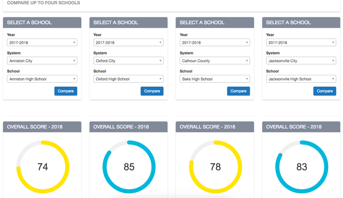This screenshot has width=343, height=198.
Task: Open Year dropdown in Jacksonville City panel
Action: coord(301,42)
